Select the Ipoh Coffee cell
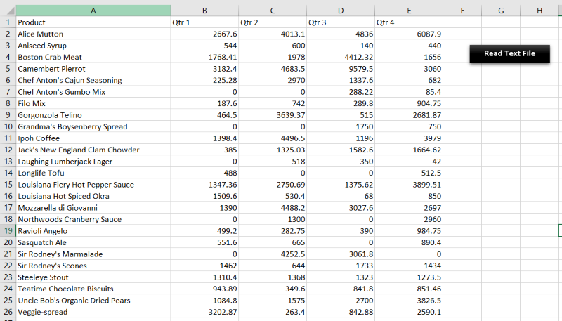 coord(93,138)
